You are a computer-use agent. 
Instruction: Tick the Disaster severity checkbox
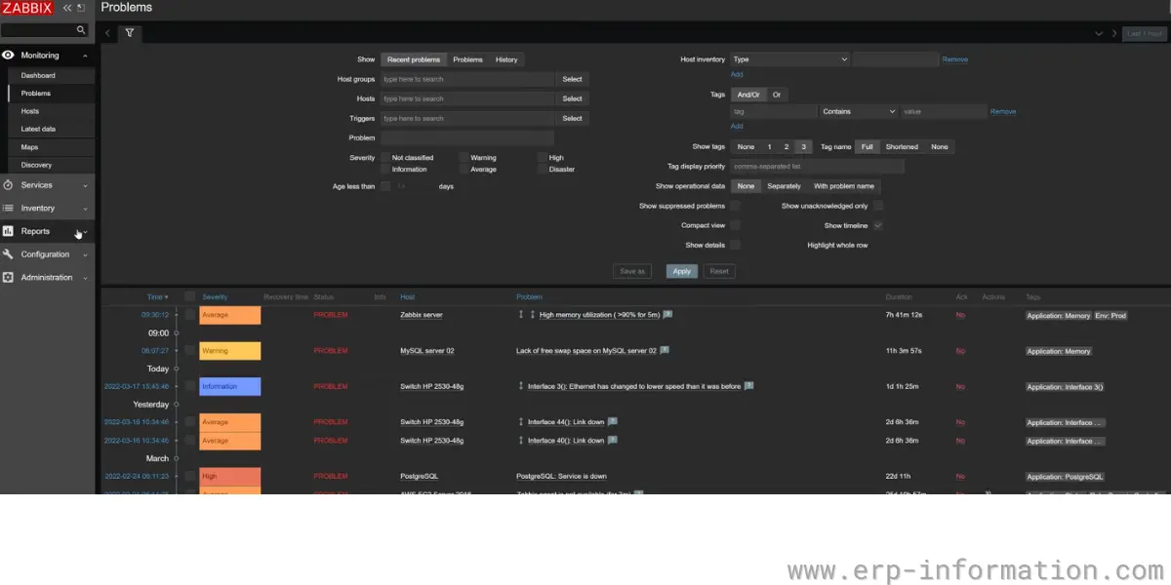[x=542, y=169]
